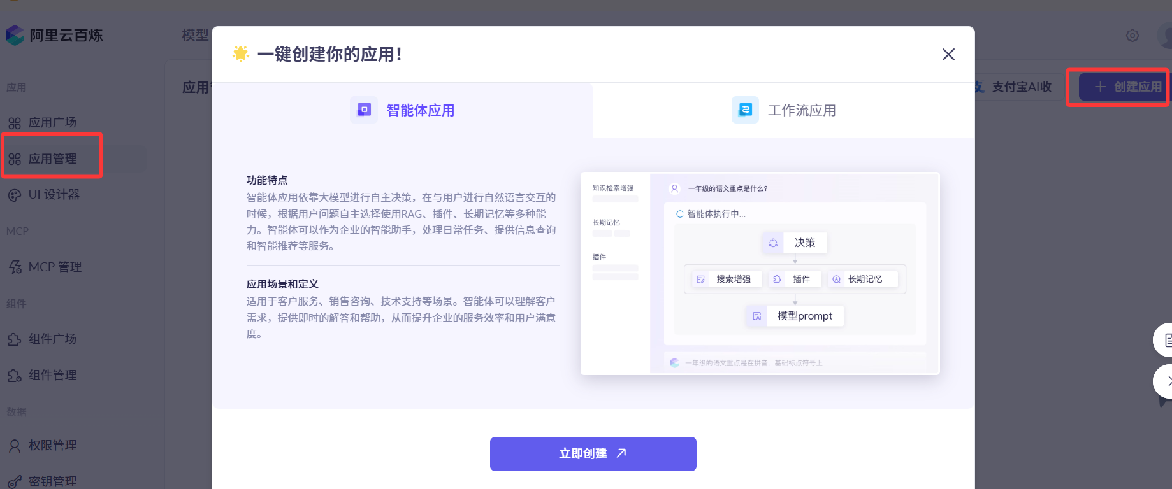
Task: Click the 应用场景和定义 heading text
Action: point(282,284)
